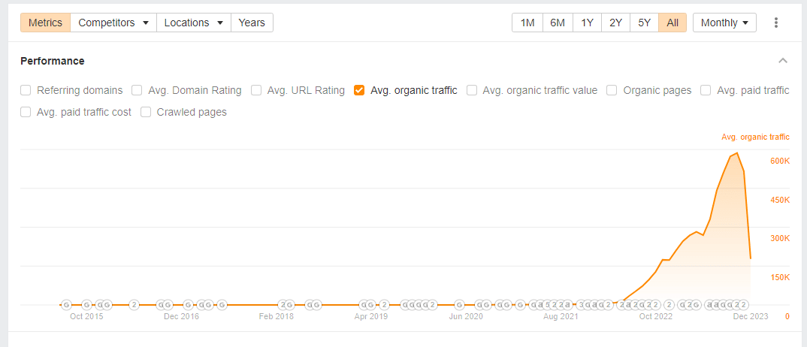Click the first Google update marker on timeline
Viewport: 807px width, 347px height.
tap(66, 305)
